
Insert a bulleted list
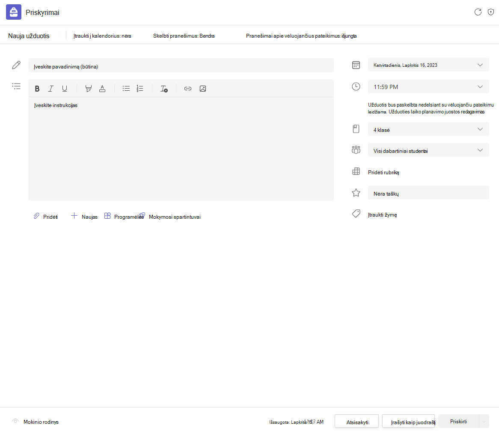click(126, 89)
